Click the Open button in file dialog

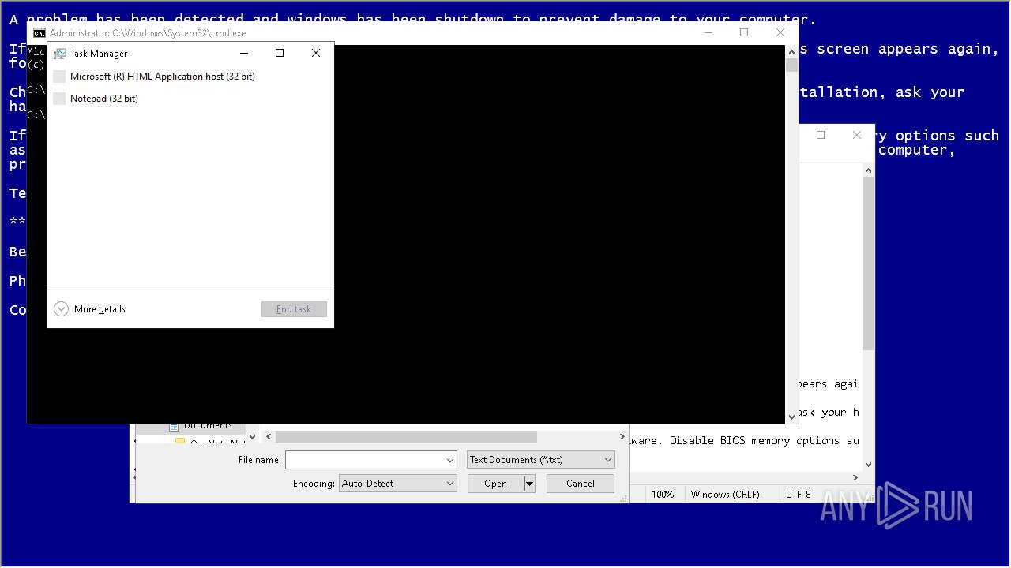click(x=496, y=484)
